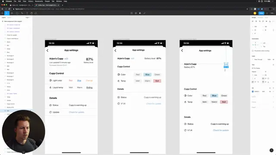Open the zoom level dropdown
This screenshot has width=276, height=155.
272,13
